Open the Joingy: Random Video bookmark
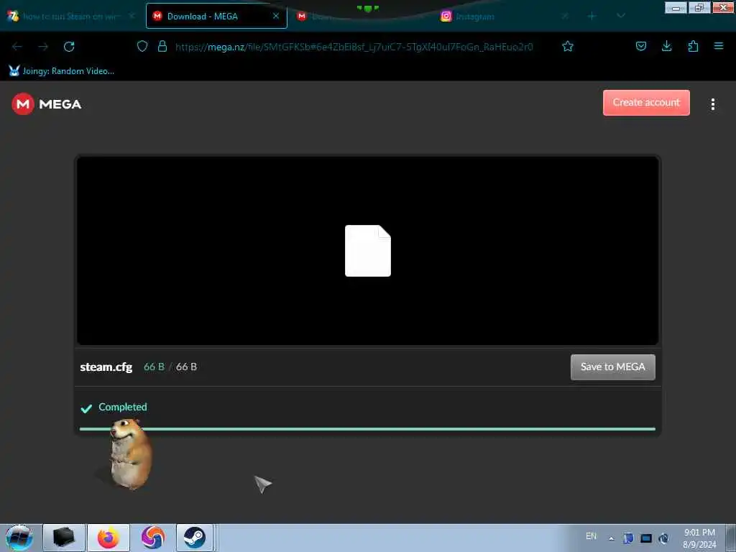The image size is (736, 552). point(62,71)
